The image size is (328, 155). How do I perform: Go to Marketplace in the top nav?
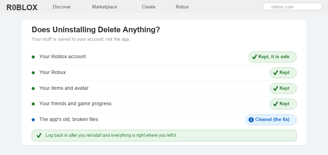(x=105, y=7)
